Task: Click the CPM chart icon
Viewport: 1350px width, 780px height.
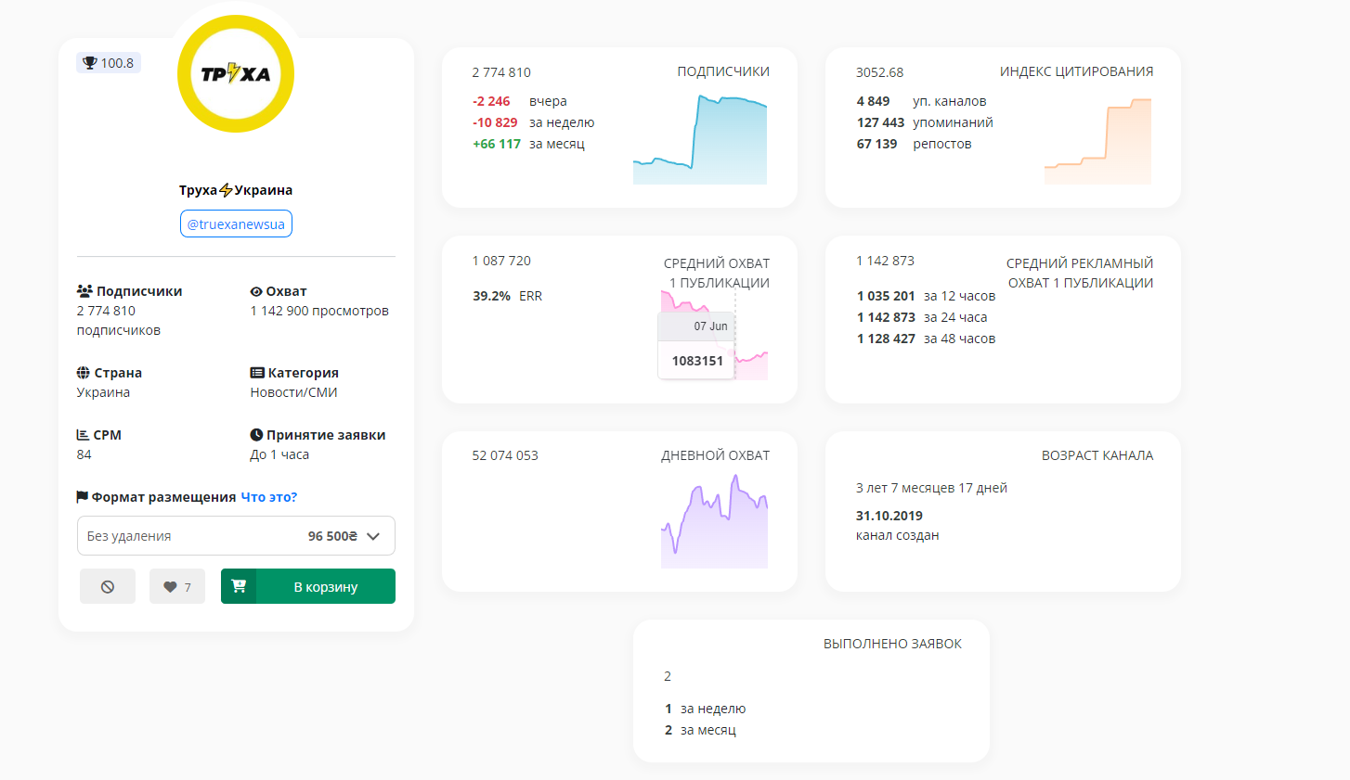Action: point(83,435)
